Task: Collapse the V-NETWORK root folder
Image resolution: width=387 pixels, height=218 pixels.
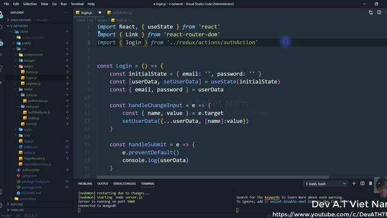Action: click(19, 26)
